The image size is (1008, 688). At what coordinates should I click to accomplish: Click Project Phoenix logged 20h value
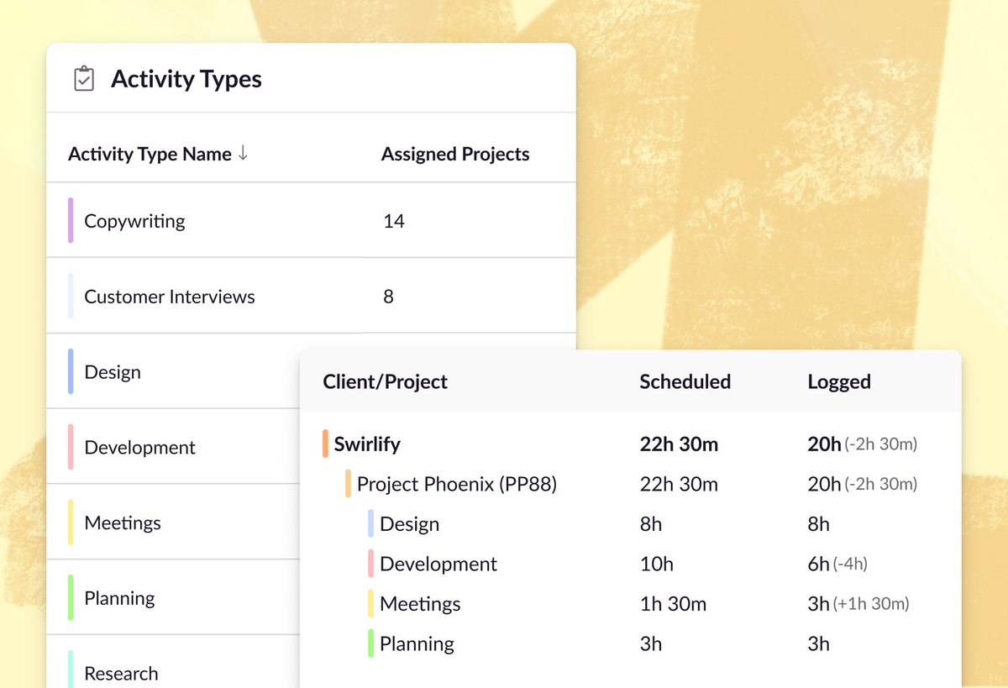[824, 484]
